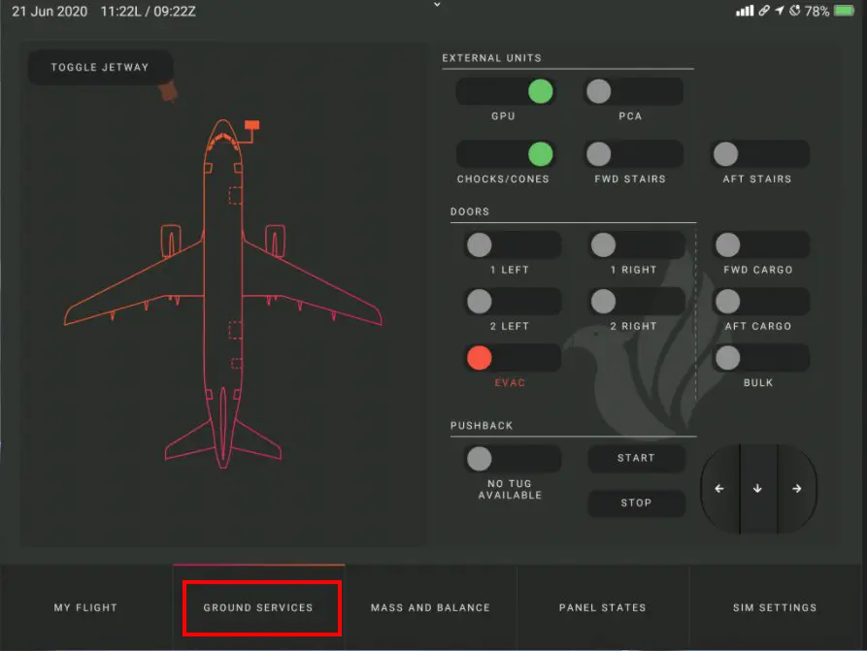Click the 'NO TUG AVAILABLE' text
Viewport: 867px width, 651px height.
(x=510, y=490)
